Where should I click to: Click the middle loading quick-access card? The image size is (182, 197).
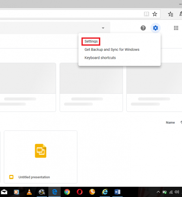[91, 87]
